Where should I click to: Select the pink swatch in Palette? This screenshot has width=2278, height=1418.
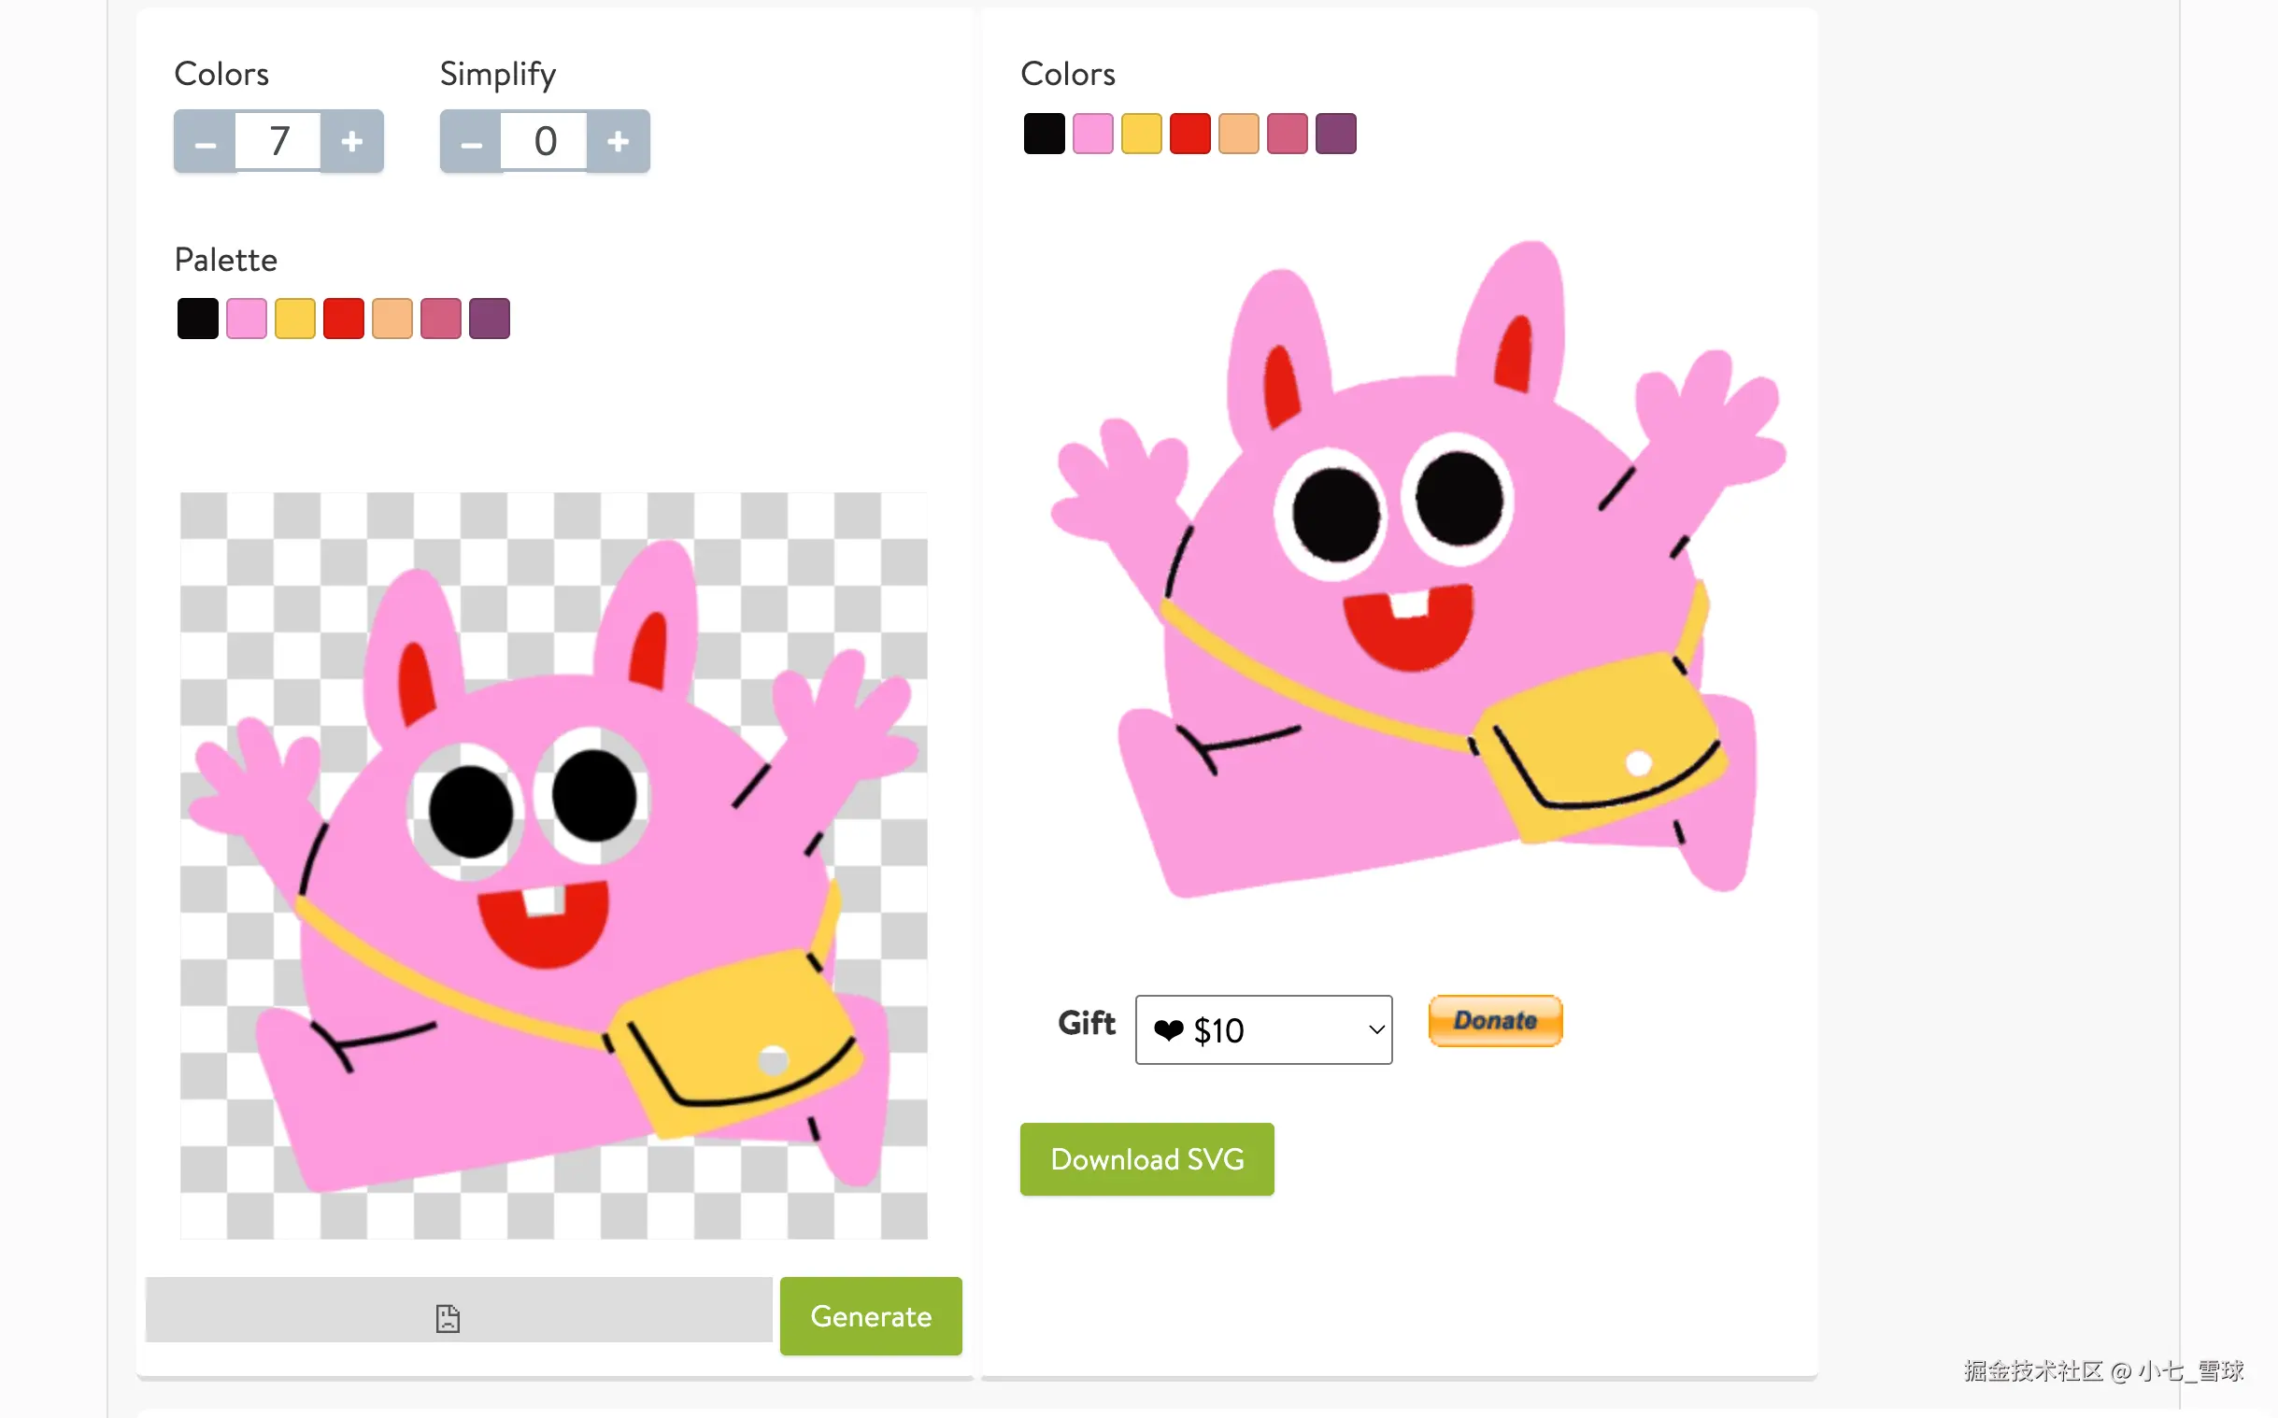point(247,319)
